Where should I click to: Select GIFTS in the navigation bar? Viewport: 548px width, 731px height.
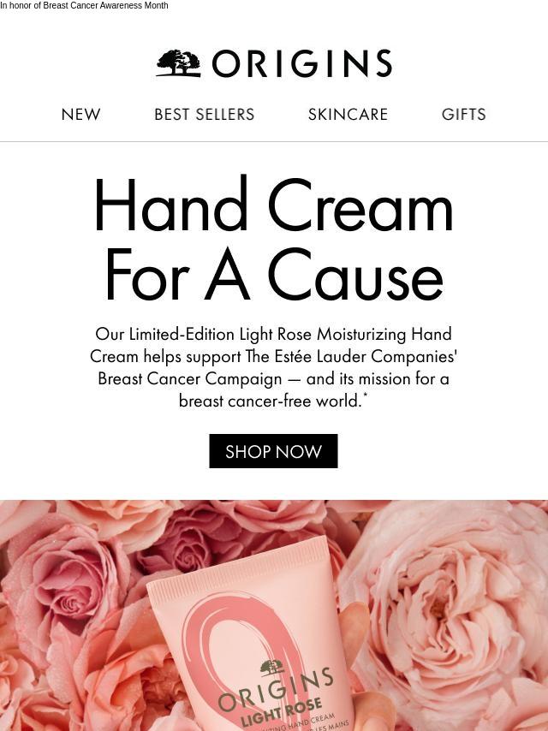[x=463, y=114]
